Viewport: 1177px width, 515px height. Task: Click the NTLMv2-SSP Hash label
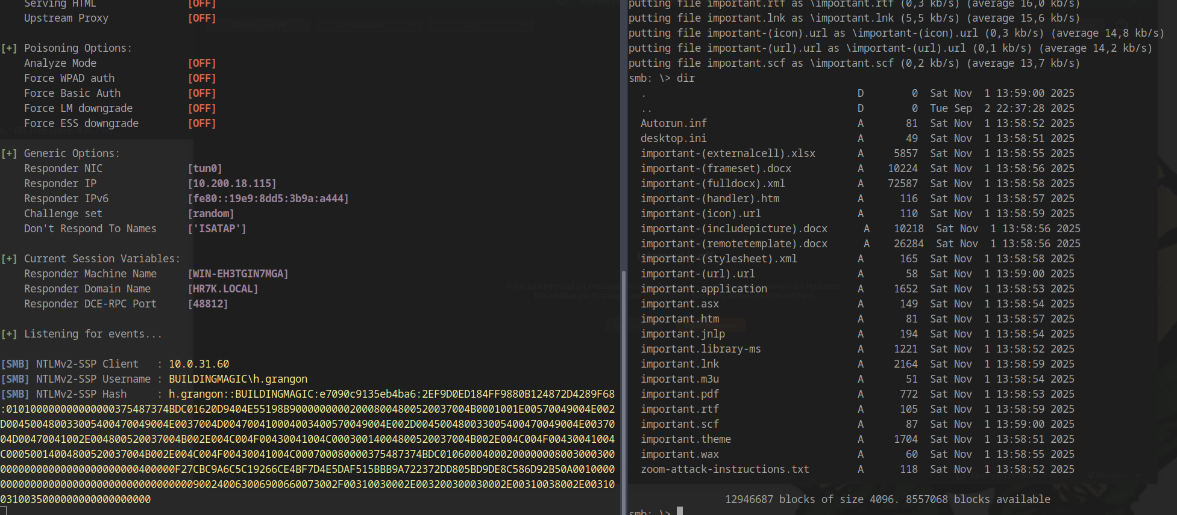81,394
